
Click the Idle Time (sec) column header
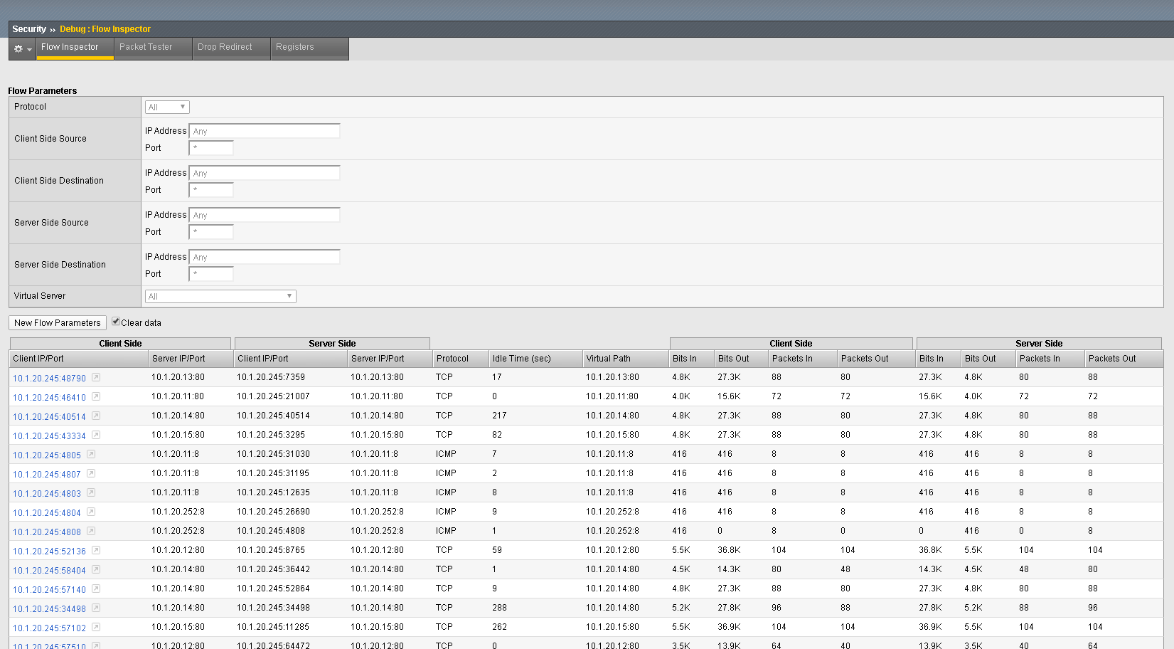[x=535, y=359]
